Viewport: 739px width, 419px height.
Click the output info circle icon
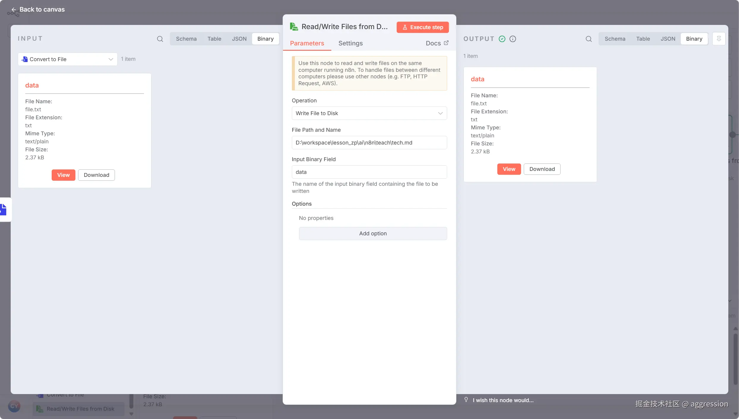point(513,39)
